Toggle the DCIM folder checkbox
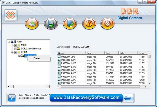 tap(16, 52)
